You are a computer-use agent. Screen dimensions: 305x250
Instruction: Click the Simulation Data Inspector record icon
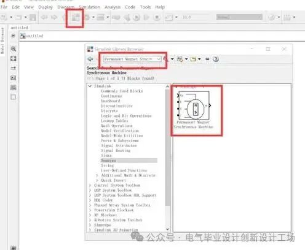click(x=169, y=17)
